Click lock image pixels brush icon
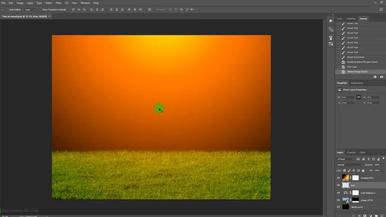Viewport: 386px width, 217px height. 349,171
